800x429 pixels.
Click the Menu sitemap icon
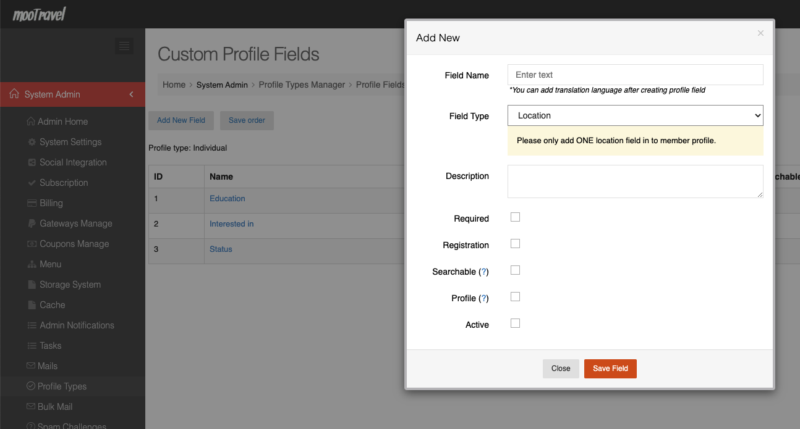[32, 264]
